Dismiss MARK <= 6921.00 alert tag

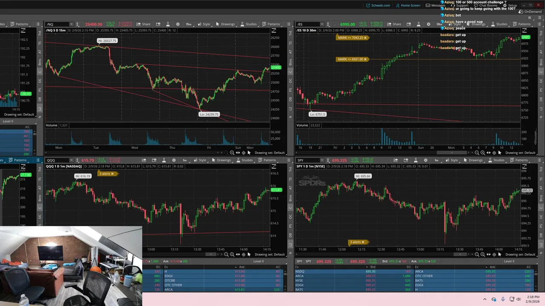365,59
